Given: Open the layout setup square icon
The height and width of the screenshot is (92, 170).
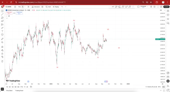Looking at the screenshot, I should (x=138, y=7).
